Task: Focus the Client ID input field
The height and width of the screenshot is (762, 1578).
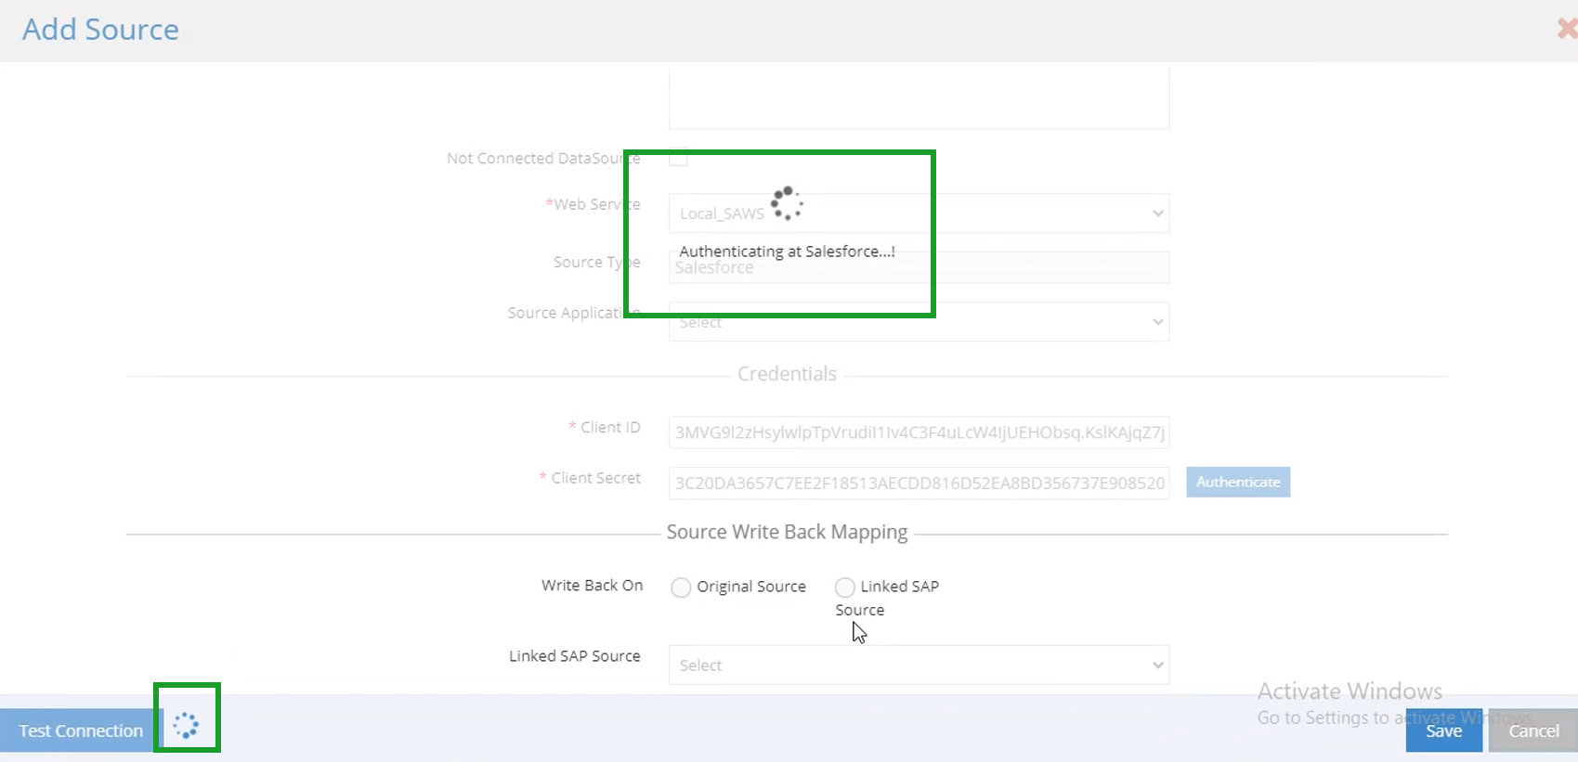Action: coord(919,433)
